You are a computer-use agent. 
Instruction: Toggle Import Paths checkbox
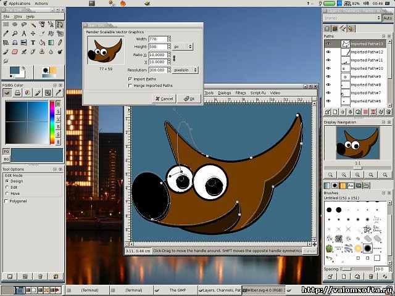point(130,79)
